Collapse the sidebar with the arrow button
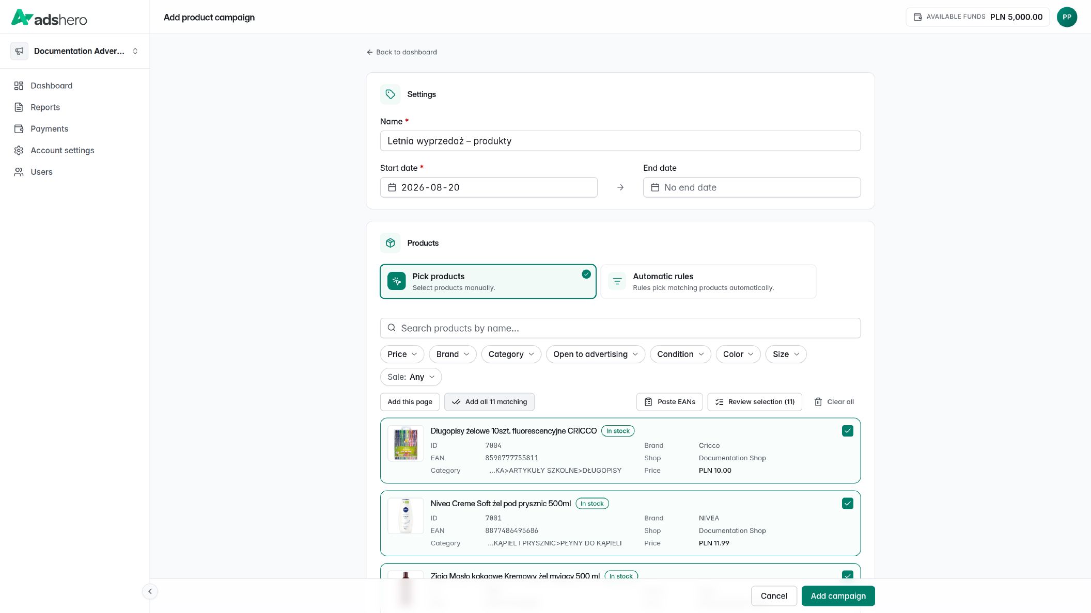Viewport: 1091px width, 613px height. click(x=150, y=591)
